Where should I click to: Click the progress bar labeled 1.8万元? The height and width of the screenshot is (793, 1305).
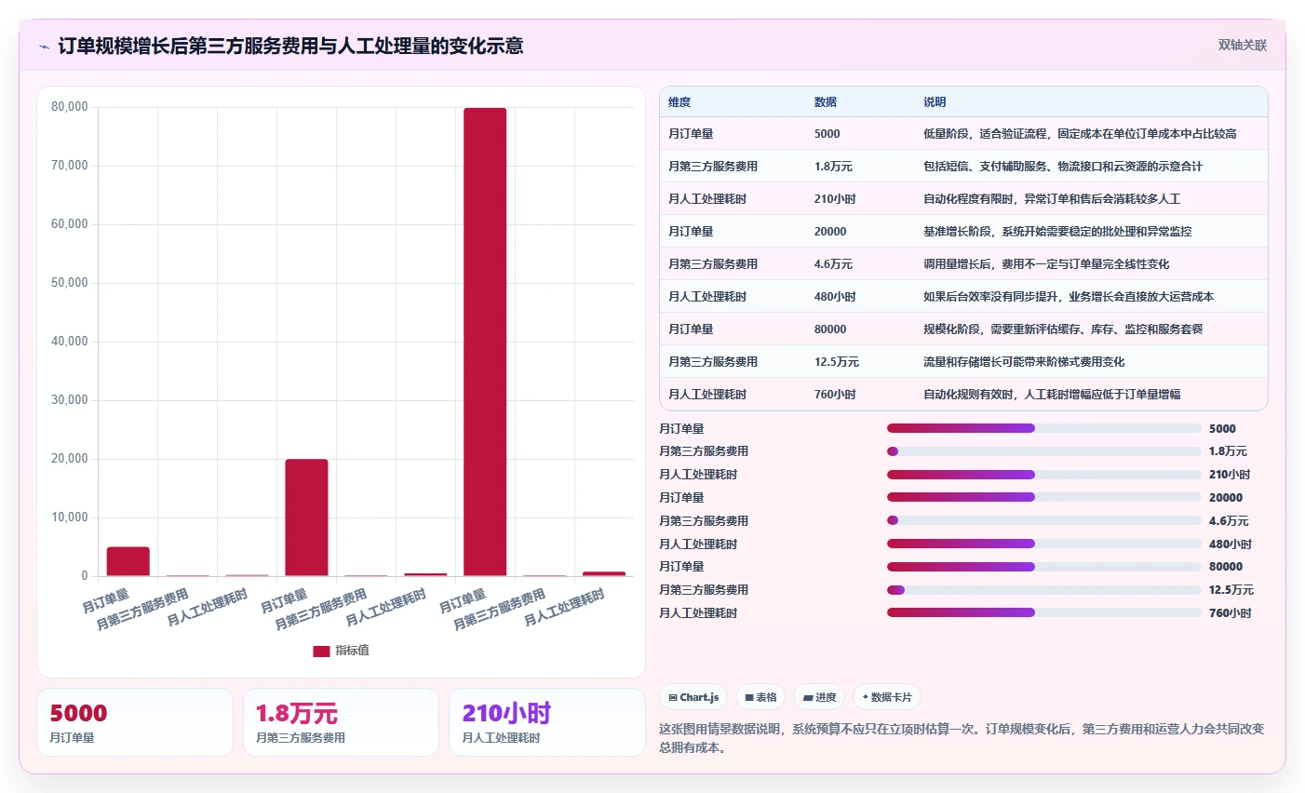[x=1044, y=451]
